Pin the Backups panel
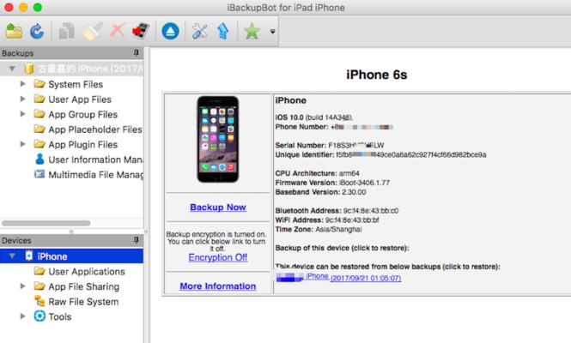 pyautogui.click(x=137, y=53)
